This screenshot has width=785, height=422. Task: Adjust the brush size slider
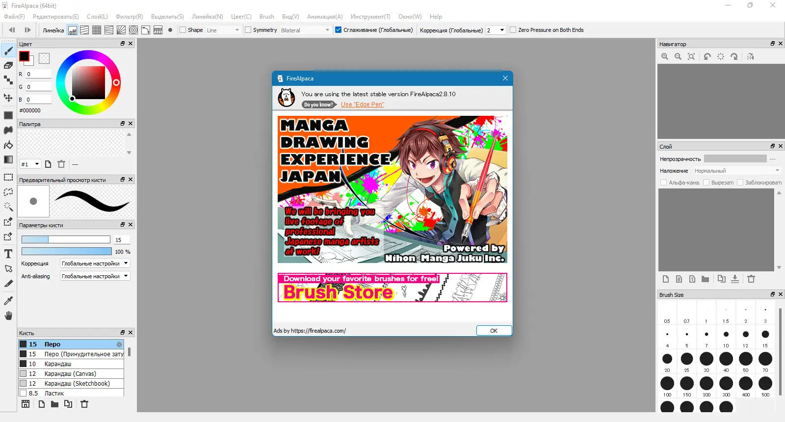click(66, 239)
